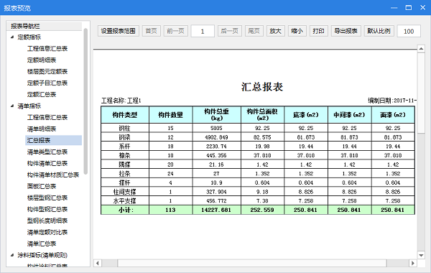Click the 小计: subtotal label
The image size is (431, 273).
point(126,210)
